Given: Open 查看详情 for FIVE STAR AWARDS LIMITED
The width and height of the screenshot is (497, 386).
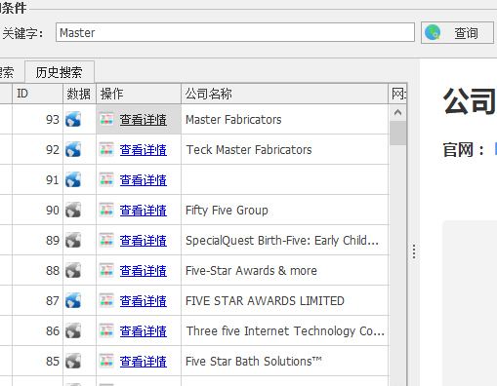Looking at the screenshot, I should [x=144, y=301].
